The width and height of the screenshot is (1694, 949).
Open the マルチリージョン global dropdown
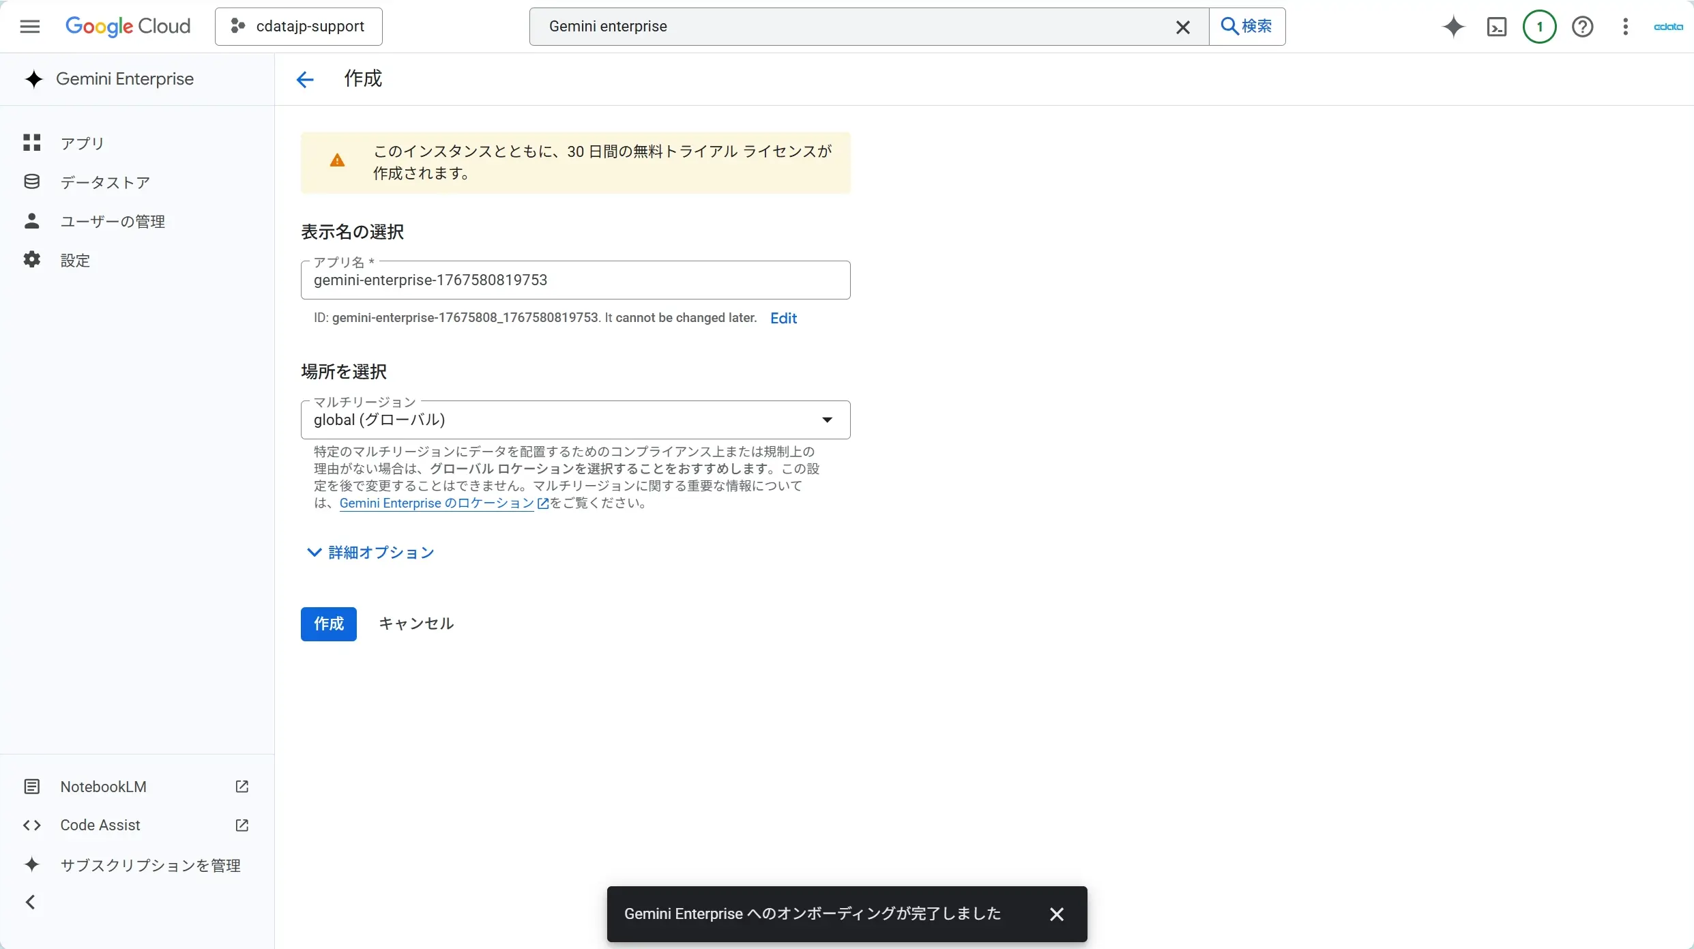tap(575, 420)
